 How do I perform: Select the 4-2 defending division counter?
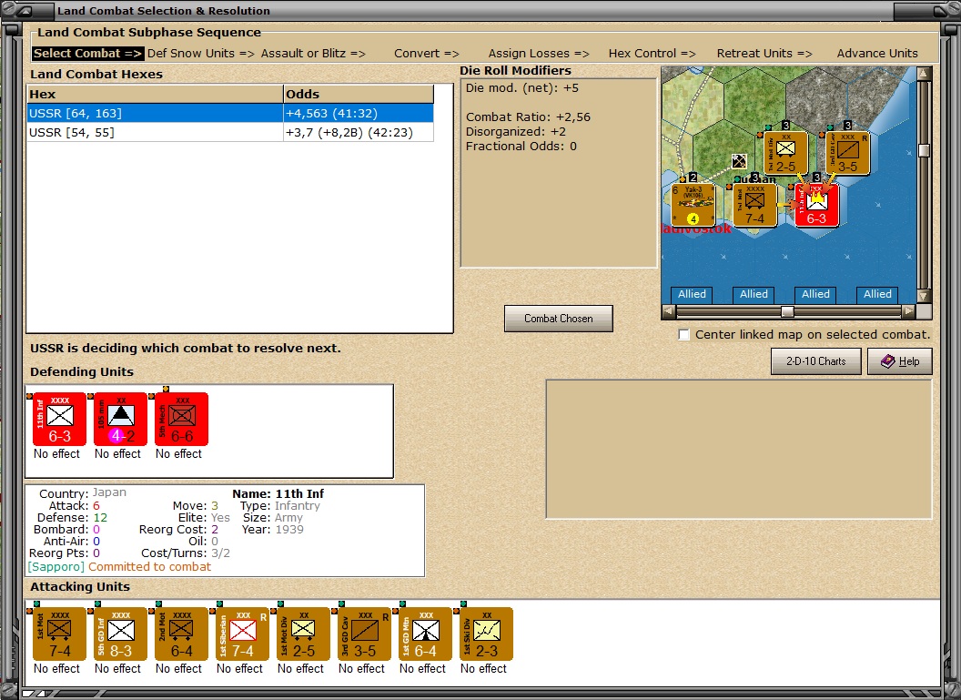(x=117, y=419)
